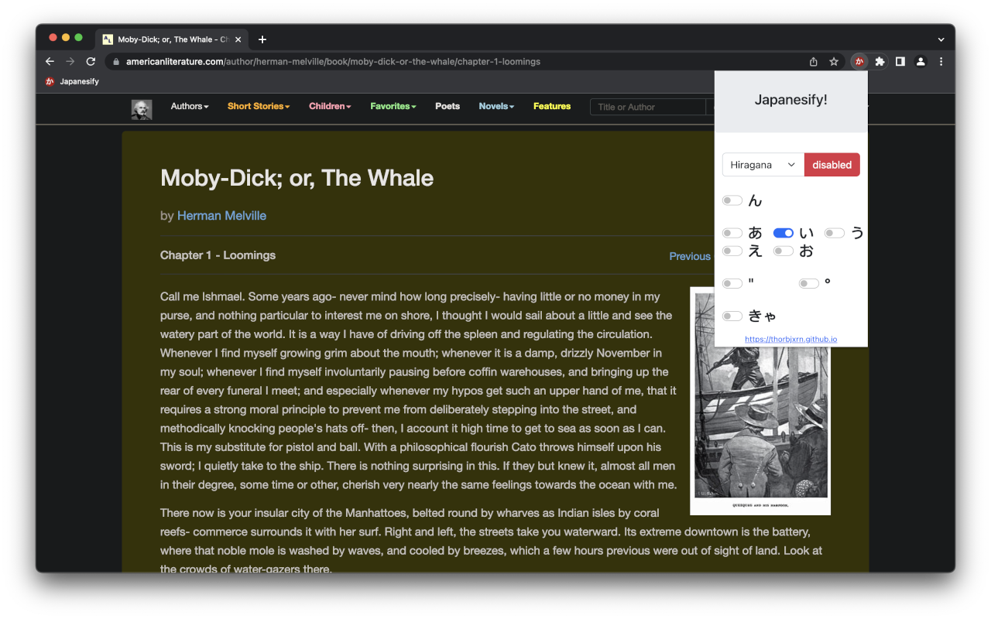Viewport: 991px width, 619px height.
Task: Click the share page icon
Action: (x=814, y=62)
